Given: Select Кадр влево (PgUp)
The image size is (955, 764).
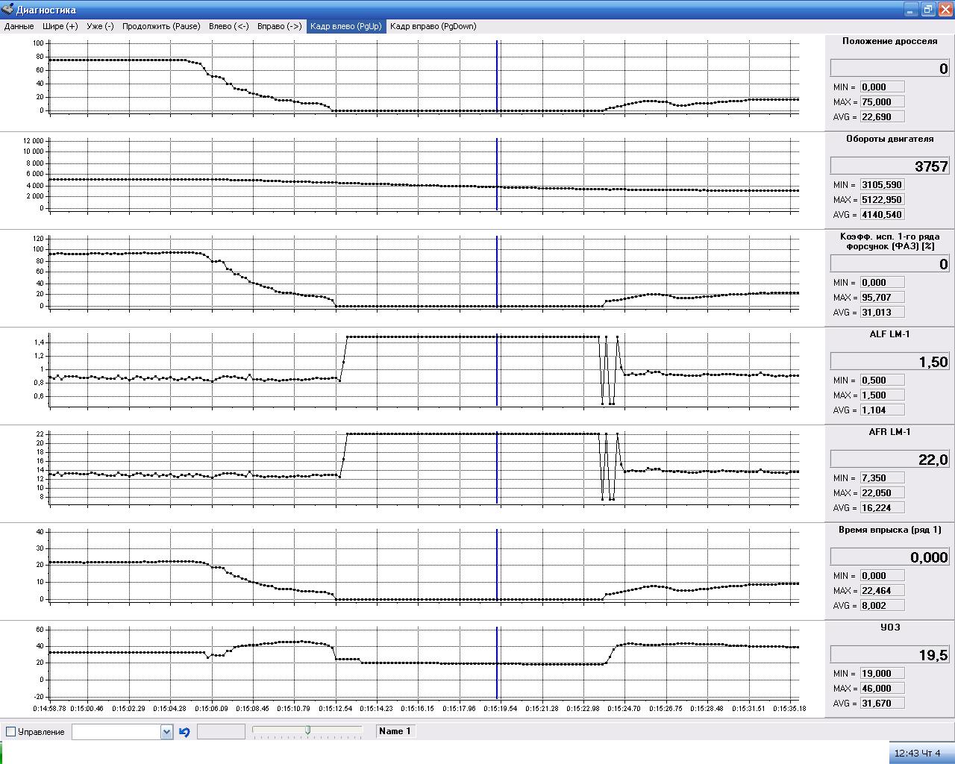Looking at the screenshot, I should tap(345, 26).
